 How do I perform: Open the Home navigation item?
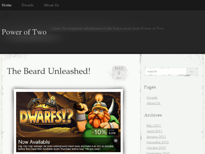coord(7,5)
